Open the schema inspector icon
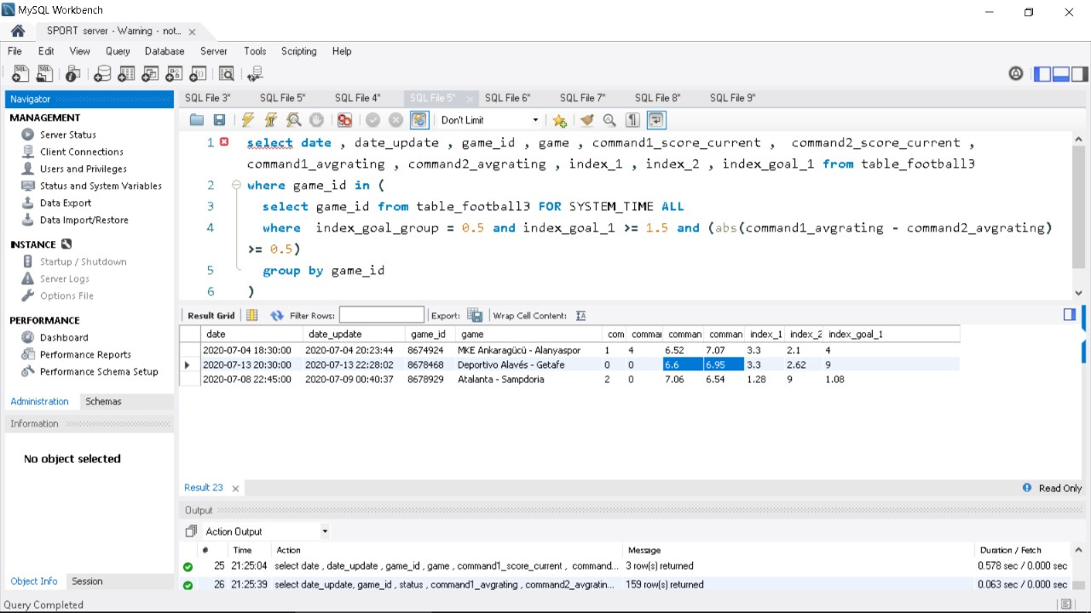 point(73,74)
